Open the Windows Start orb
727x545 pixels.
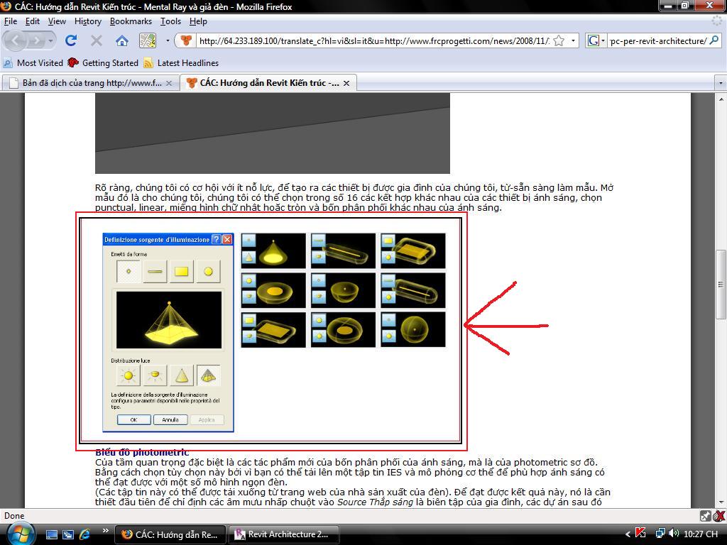21,534
